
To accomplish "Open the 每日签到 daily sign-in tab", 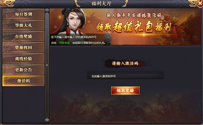I will point(23,14).
